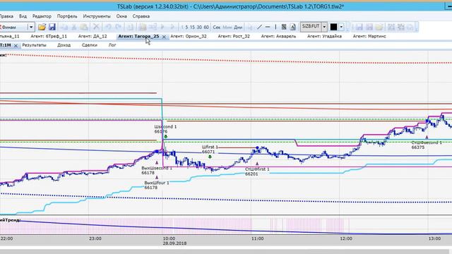Image resolution: width=452 pixels, height=254 pixels.
Task: Switch to Агент: 6Треф_11 tab
Action: click(49, 36)
